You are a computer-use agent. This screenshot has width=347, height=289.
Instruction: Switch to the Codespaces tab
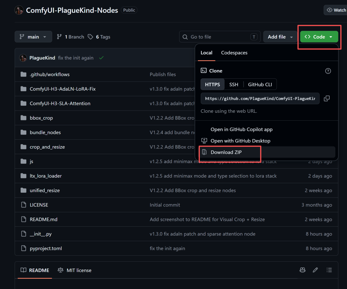coord(234,53)
